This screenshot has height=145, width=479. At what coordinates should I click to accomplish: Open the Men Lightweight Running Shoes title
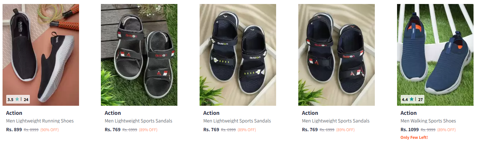tap(40, 121)
